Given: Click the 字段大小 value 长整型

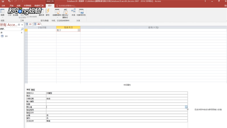Looking at the screenshot, I should click(117, 93).
